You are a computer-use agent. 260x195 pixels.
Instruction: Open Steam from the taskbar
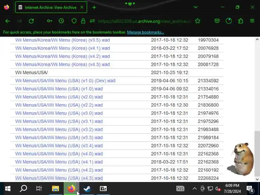click(87, 188)
